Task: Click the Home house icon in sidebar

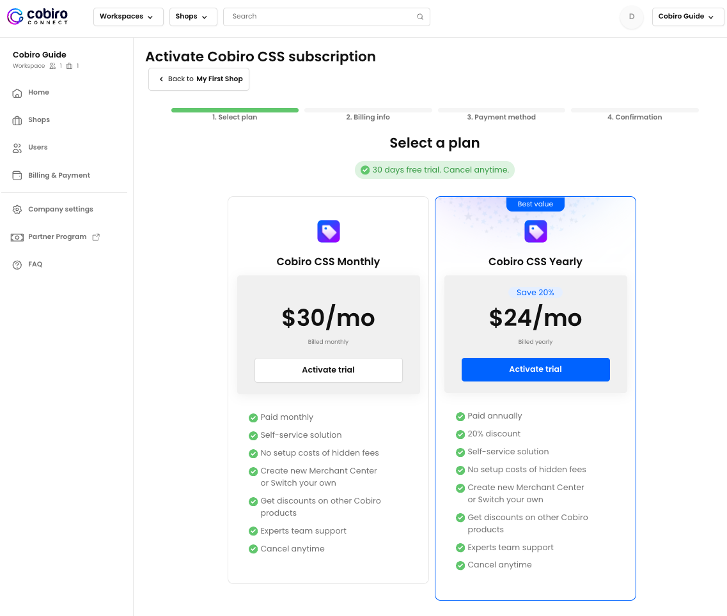Action: tap(17, 93)
